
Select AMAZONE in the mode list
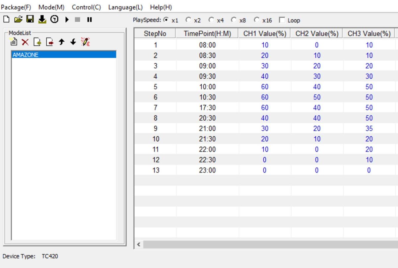[64, 55]
